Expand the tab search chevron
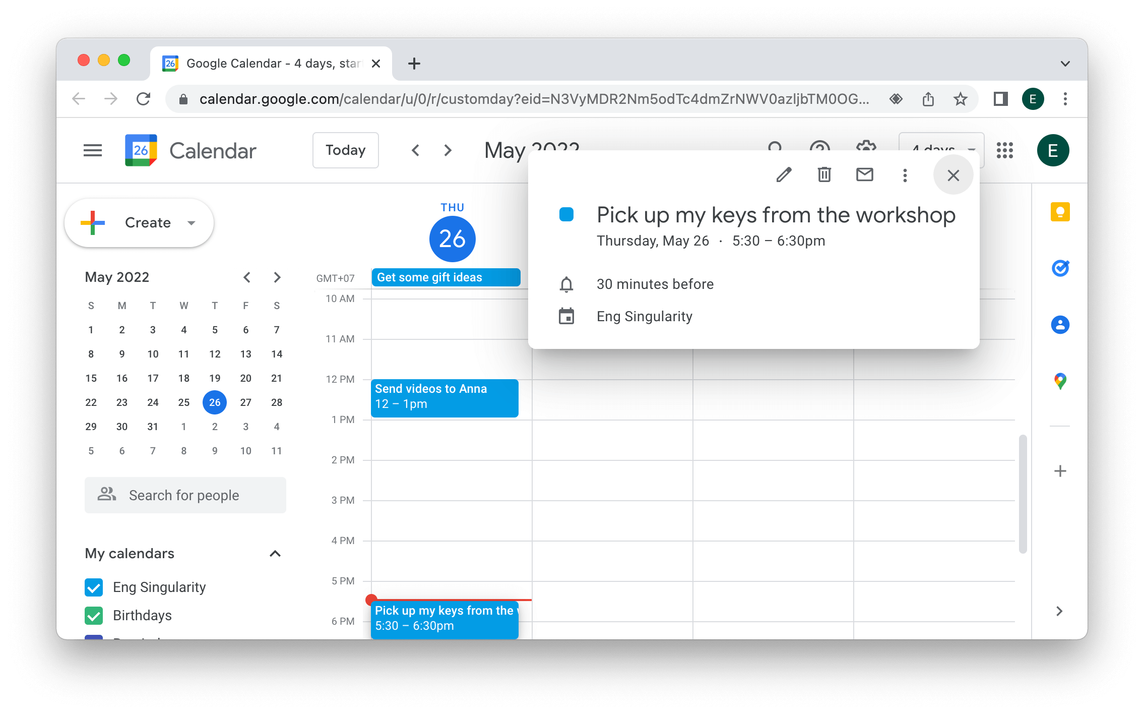Image resolution: width=1144 pixels, height=714 pixels. pyautogui.click(x=1065, y=64)
